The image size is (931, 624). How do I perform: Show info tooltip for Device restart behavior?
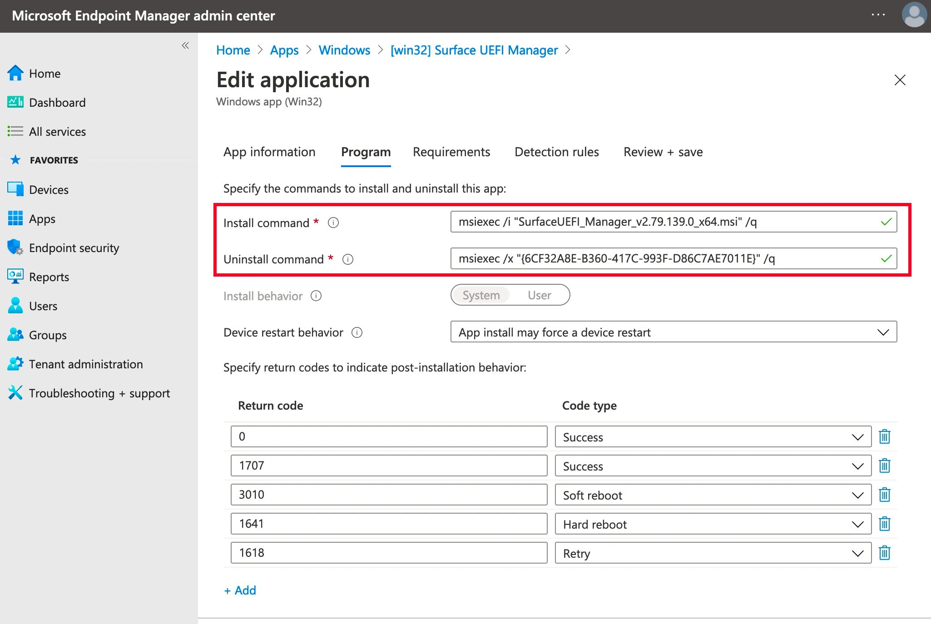coord(357,332)
